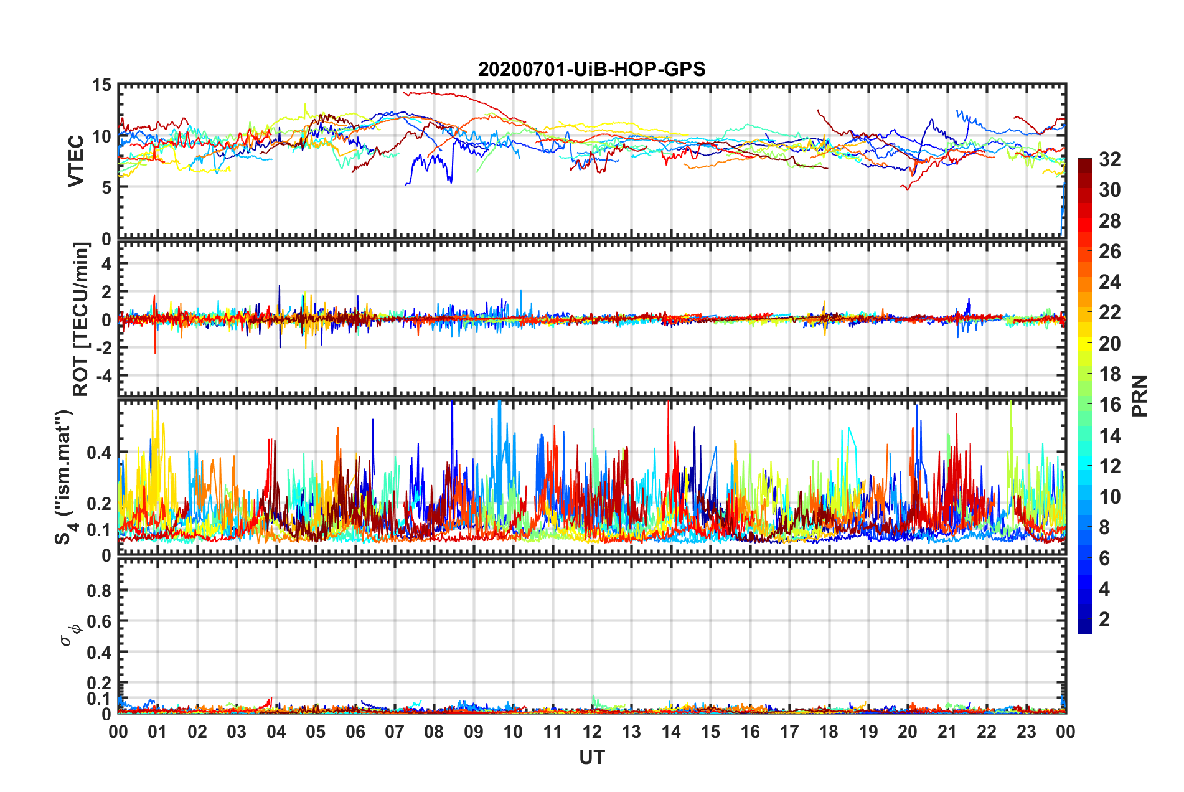Click the sigma phi tick label 0.8

pos(100,590)
